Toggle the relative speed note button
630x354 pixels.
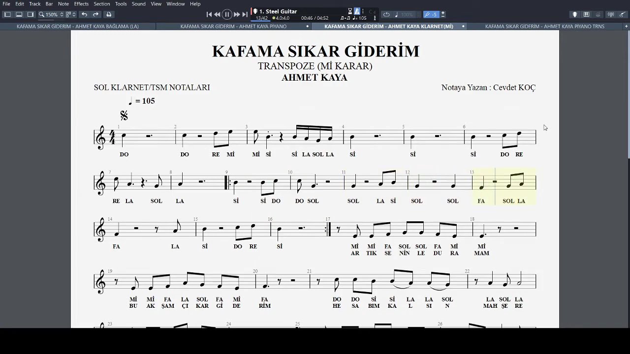point(396,15)
